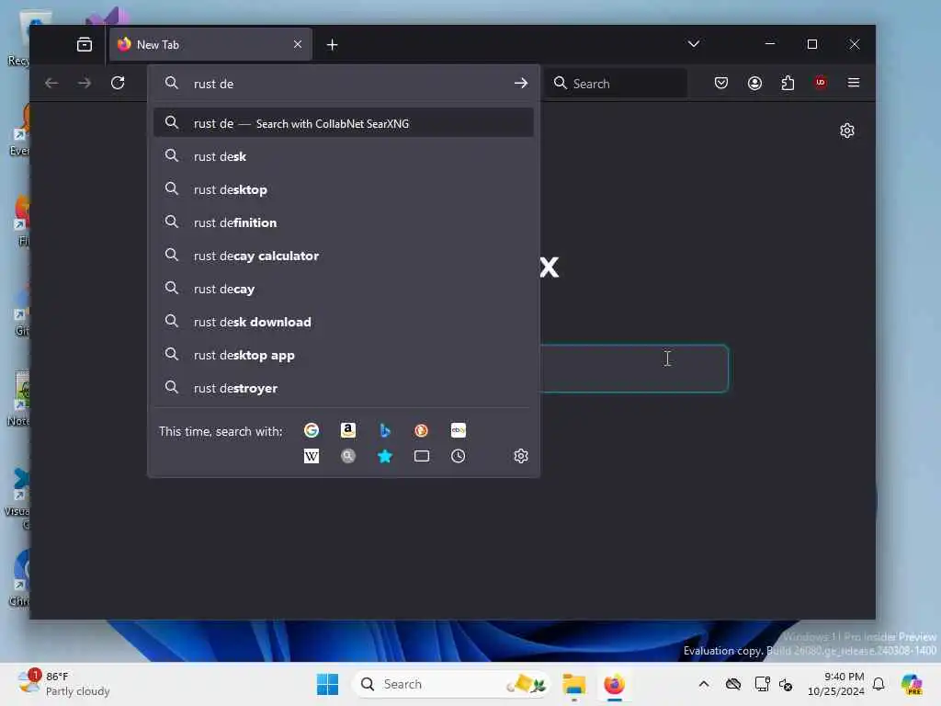Choose the 'rust definition' suggestion
The image size is (941, 706).
(344, 222)
